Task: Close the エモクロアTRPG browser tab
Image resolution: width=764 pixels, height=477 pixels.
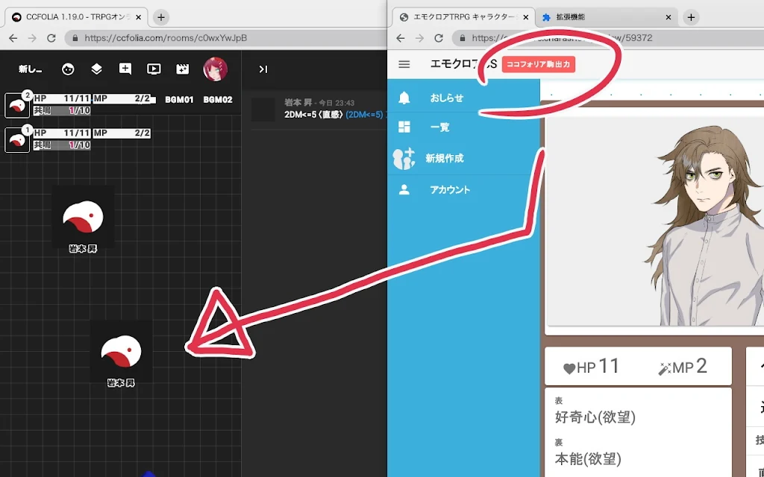Action: coord(526,17)
